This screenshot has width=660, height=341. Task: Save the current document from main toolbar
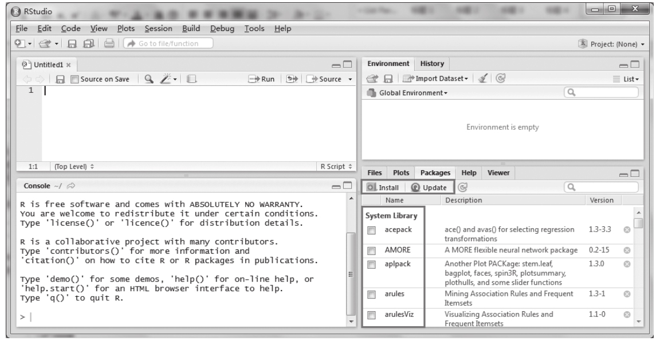coord(72,44)
